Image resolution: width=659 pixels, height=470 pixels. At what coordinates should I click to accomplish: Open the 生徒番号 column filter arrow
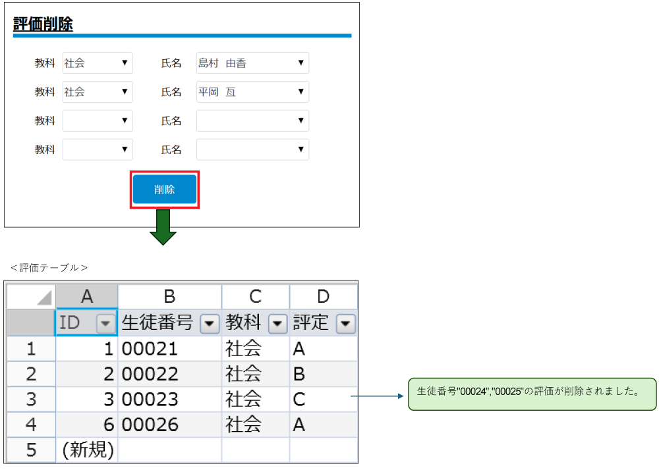pyautogui.click(x=210, y=324)
